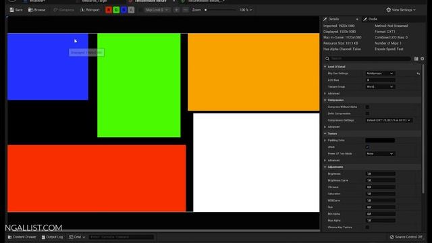Click the Vibrance value field

(380, 187)
